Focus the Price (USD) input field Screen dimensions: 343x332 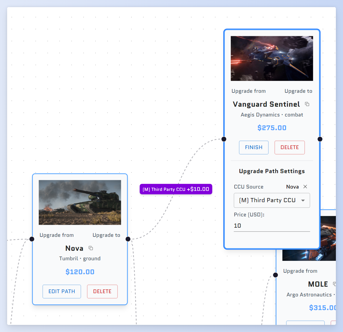tap(272, 226)
